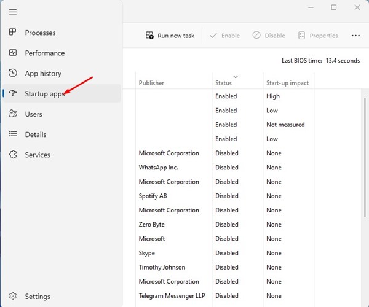This screenshot has height=307, width=369.
Task: Click the Publisher column header
Action: pyautogui.click(x=151, y=82)
